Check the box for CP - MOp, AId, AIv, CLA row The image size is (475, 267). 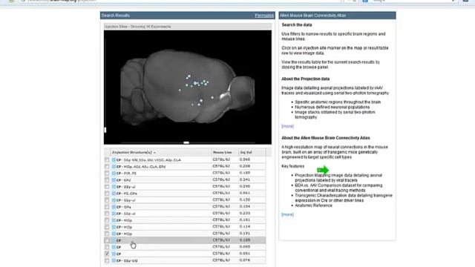pyautogui.click(x=107, y=166)
